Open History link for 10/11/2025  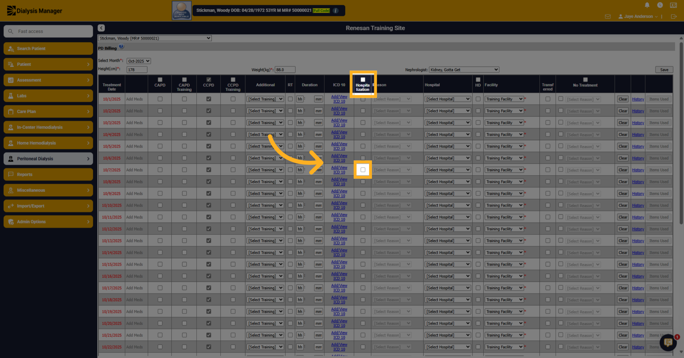(638, 217)
